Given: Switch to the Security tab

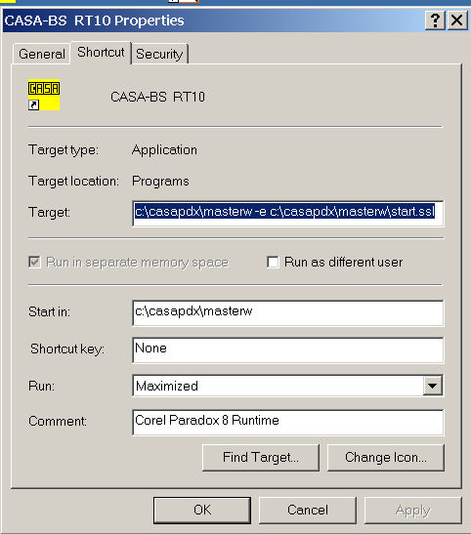Looking at the screenshot, I should click(159, 54).
